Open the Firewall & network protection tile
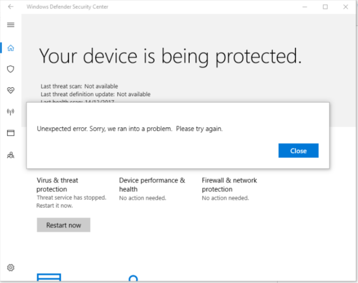The width and height of the screenshot is (358, 283). [229, 185]
